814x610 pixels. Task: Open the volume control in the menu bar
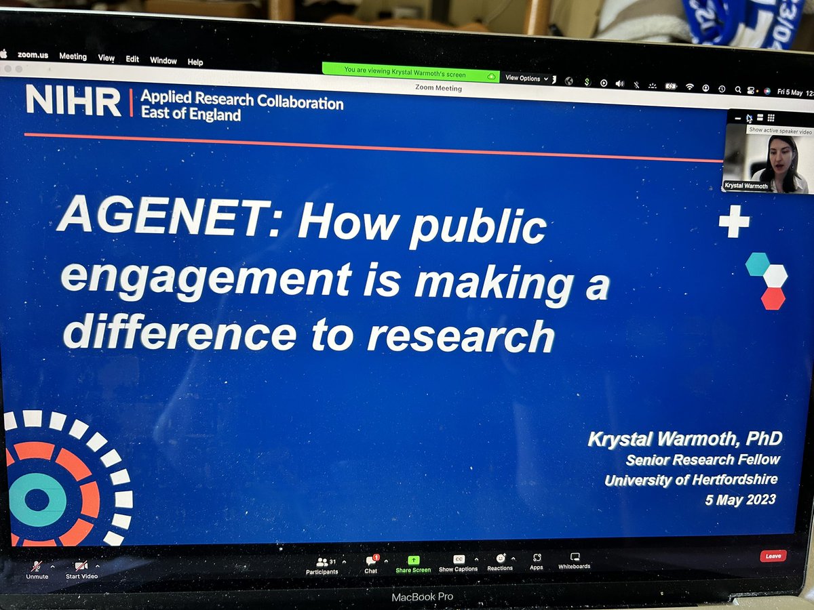tap(619, 83)
